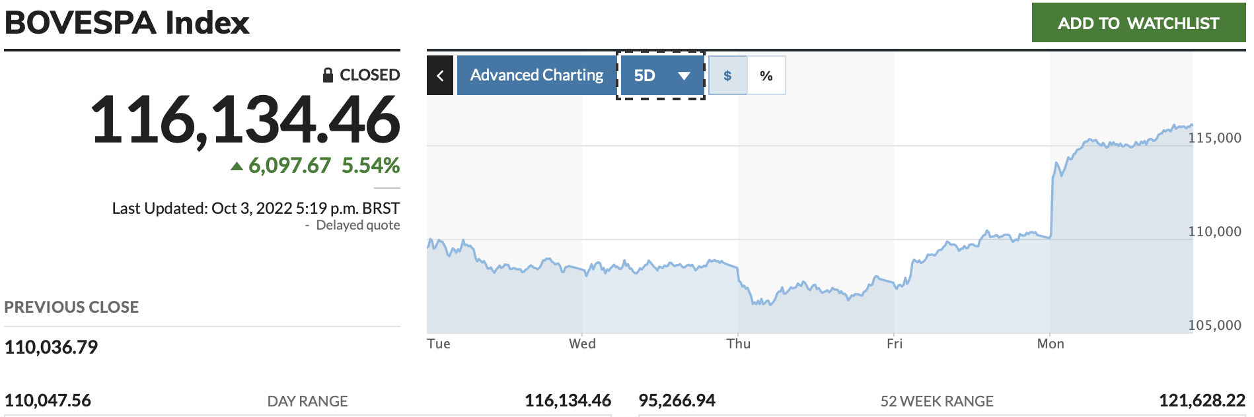Click the 110,036.79 previous close value
The height and width of the screenshot is (417, 1254).
coord(52,347)
